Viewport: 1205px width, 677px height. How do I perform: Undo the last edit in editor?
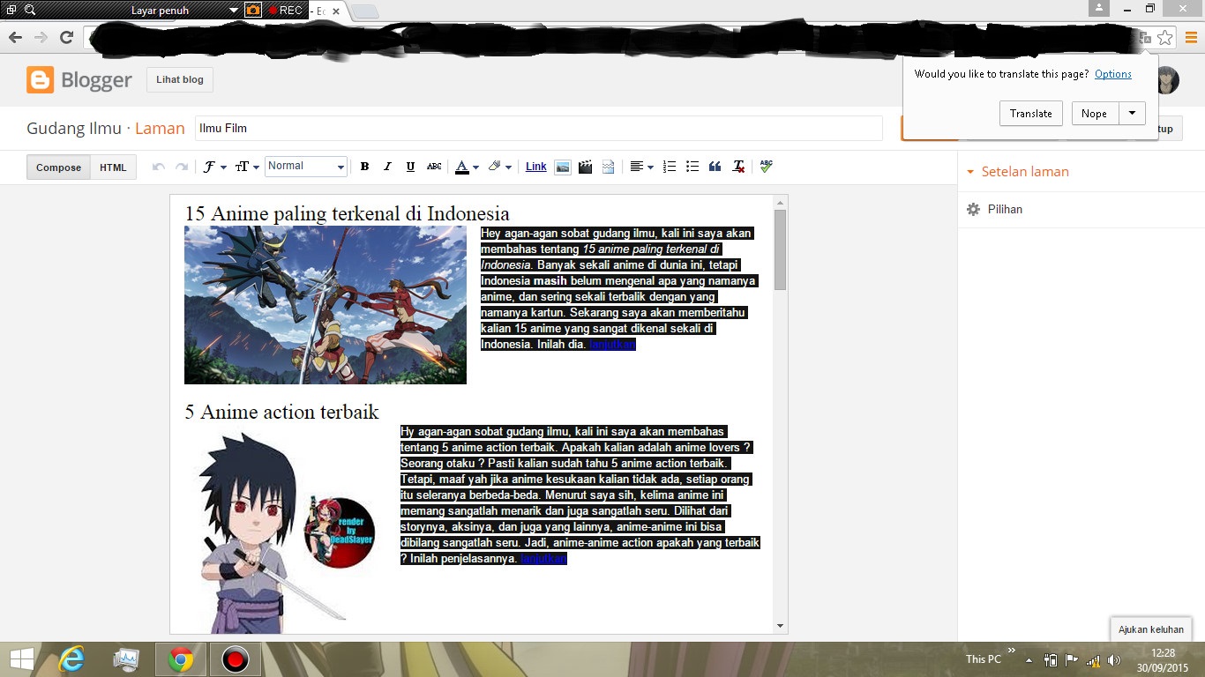pyautogui.click(x=159, y=167)
